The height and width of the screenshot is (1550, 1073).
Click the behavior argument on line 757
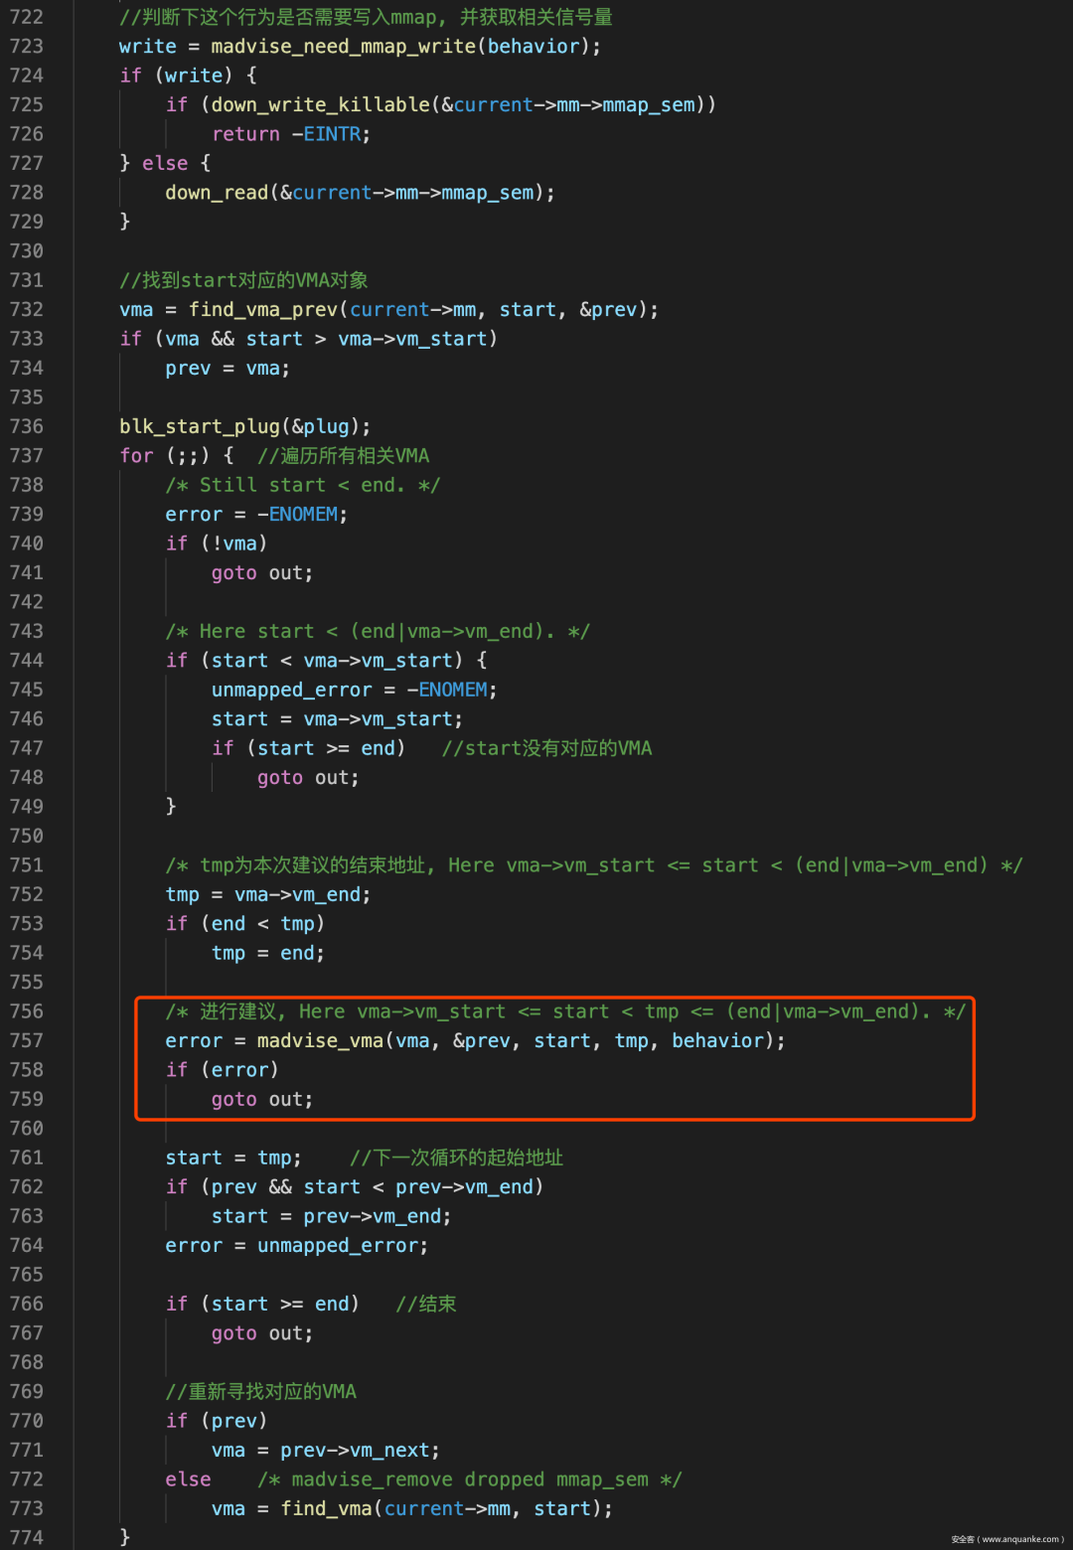718,1041
